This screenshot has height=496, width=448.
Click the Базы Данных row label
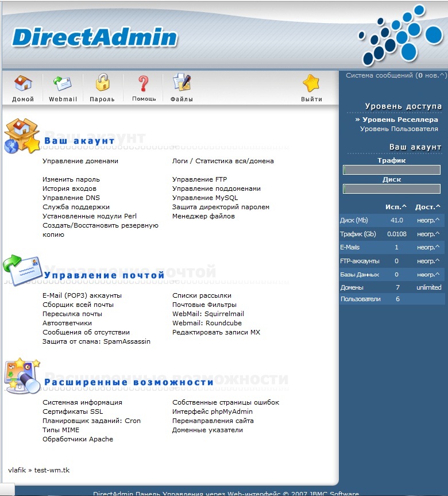[360, 275]
